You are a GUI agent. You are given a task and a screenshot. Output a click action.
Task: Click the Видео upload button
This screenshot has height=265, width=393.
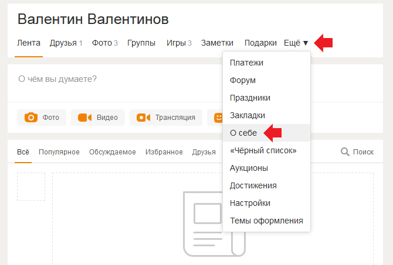98,118
